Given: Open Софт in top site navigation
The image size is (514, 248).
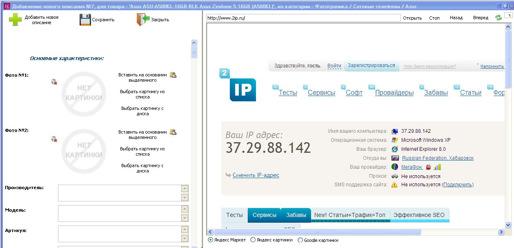Looking at the screenshot, I should coord(354,93).
